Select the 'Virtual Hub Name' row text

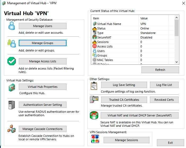[x=109, y=24]
